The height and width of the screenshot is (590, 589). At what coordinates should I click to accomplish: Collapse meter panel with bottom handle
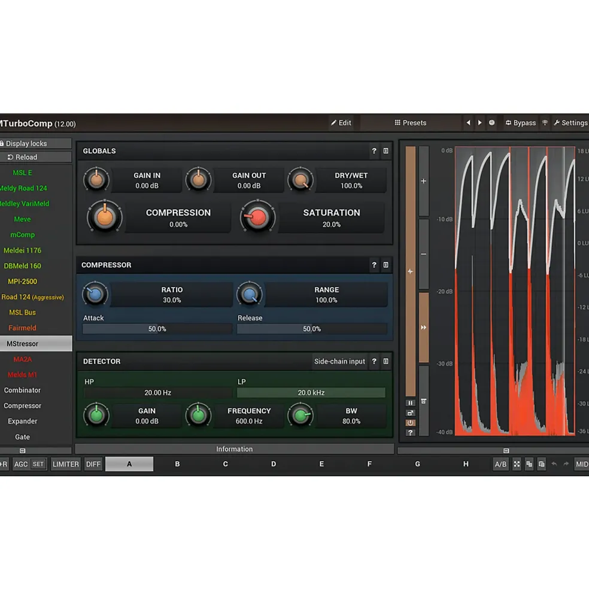(506, 450)
